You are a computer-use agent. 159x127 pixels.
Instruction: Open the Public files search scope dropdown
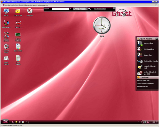click(x=80, y=9)
